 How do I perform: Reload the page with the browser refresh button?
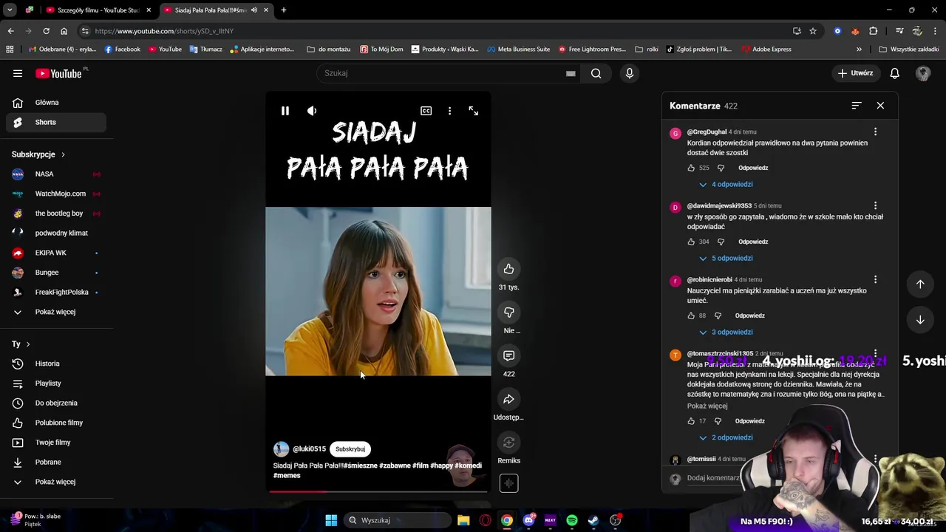(46, 31)
